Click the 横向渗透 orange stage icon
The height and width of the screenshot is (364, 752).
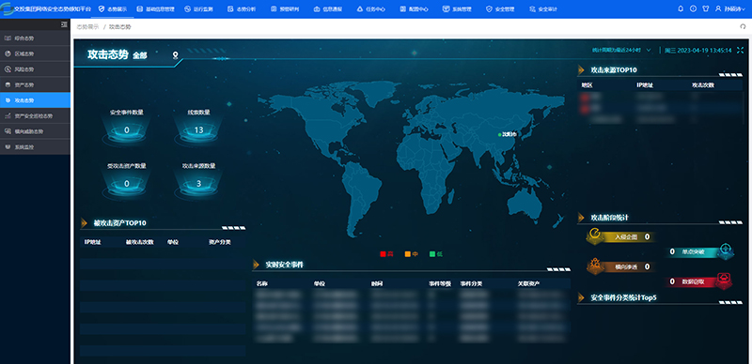coord(595,265)
